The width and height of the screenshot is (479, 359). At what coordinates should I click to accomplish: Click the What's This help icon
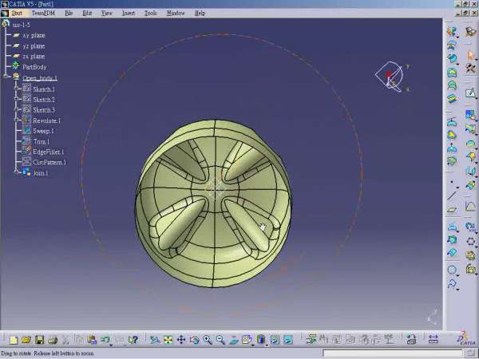tap(133, 340)
